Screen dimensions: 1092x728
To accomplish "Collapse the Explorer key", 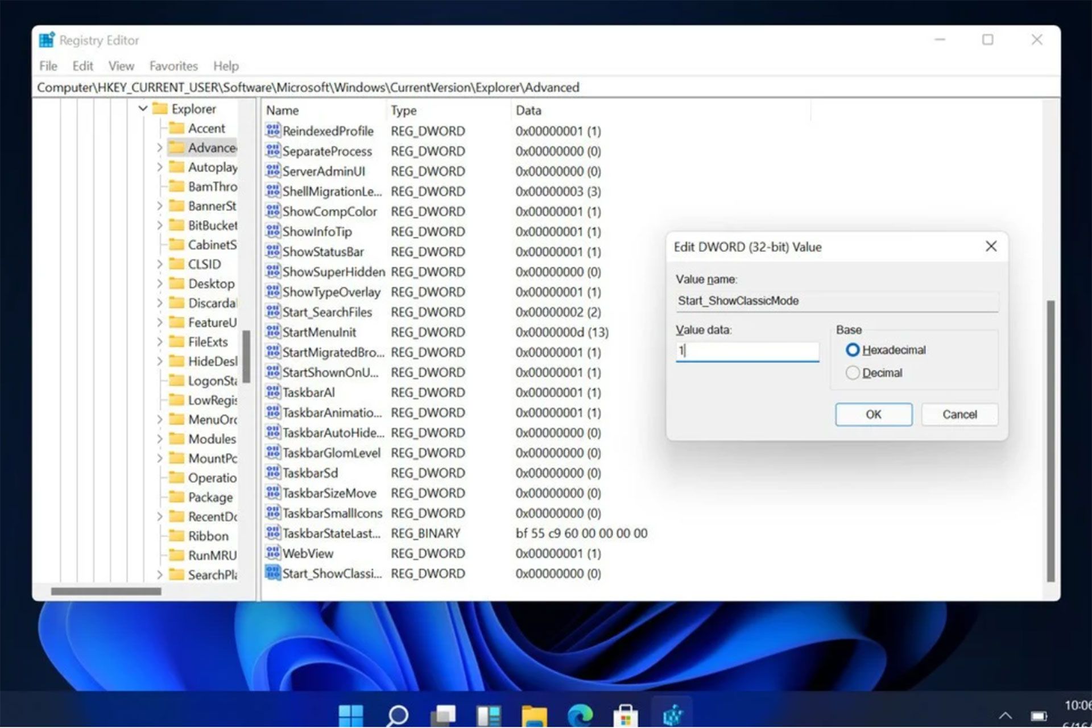I will coord(143,108).
